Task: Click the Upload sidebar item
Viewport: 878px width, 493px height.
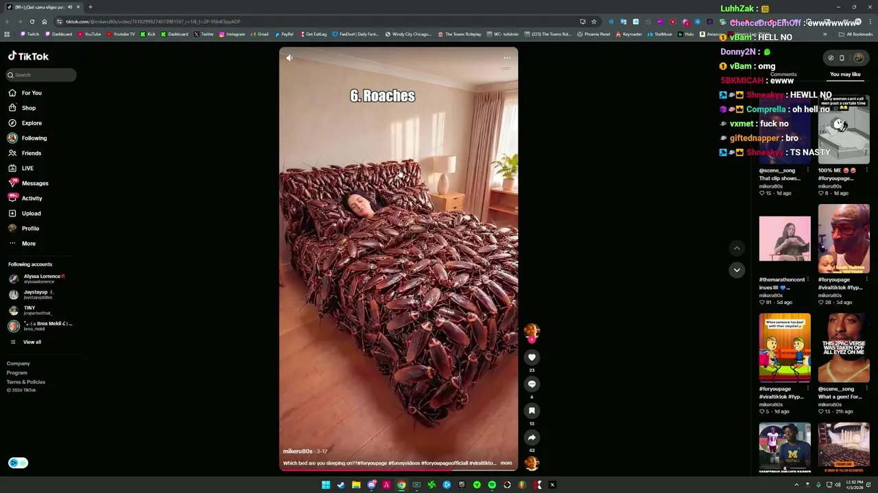Action: (25, 214)
